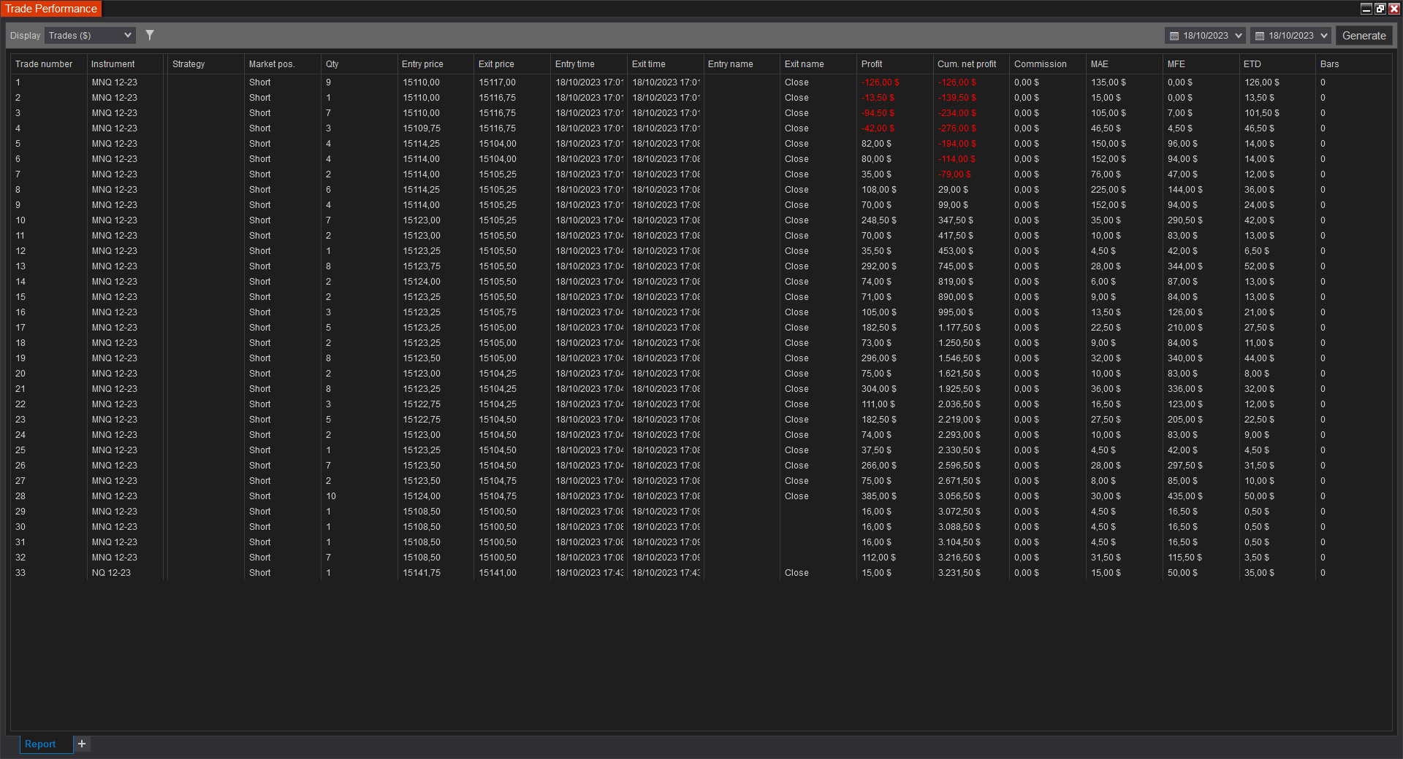Screen dimensions: 1403x759
Task: Open the start date calendar icon
Action: tap(1174, 36)
